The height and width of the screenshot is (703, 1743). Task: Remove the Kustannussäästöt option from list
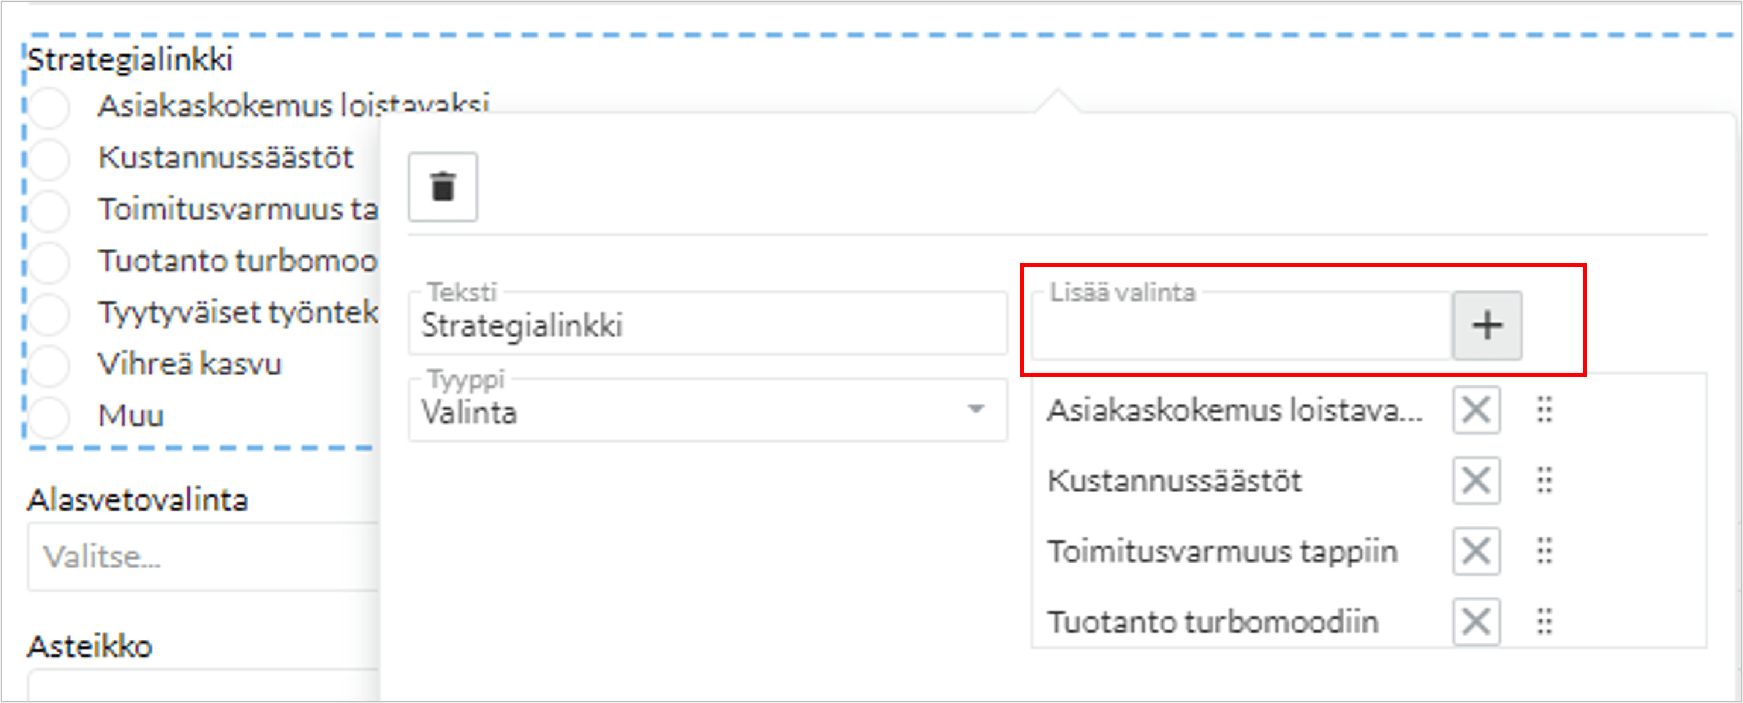tap(1476, 481)
